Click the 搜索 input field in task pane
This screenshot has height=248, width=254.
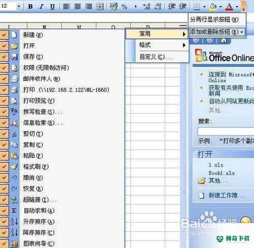pyautogui.click(x=226, y=131)
